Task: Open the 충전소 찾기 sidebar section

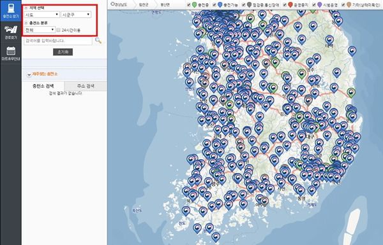Action: 10,10
